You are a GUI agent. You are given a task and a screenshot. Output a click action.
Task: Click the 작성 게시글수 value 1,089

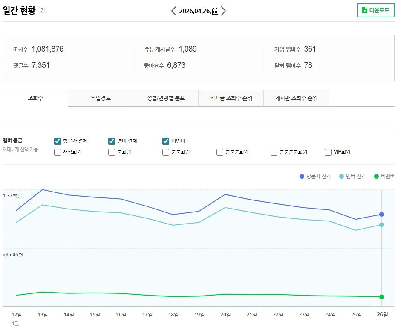click(187, 49)
